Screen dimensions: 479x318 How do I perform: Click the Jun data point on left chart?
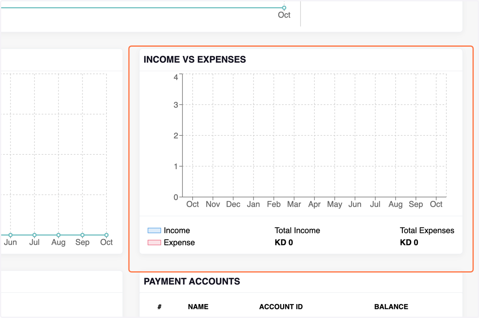(x=10, y=235)
